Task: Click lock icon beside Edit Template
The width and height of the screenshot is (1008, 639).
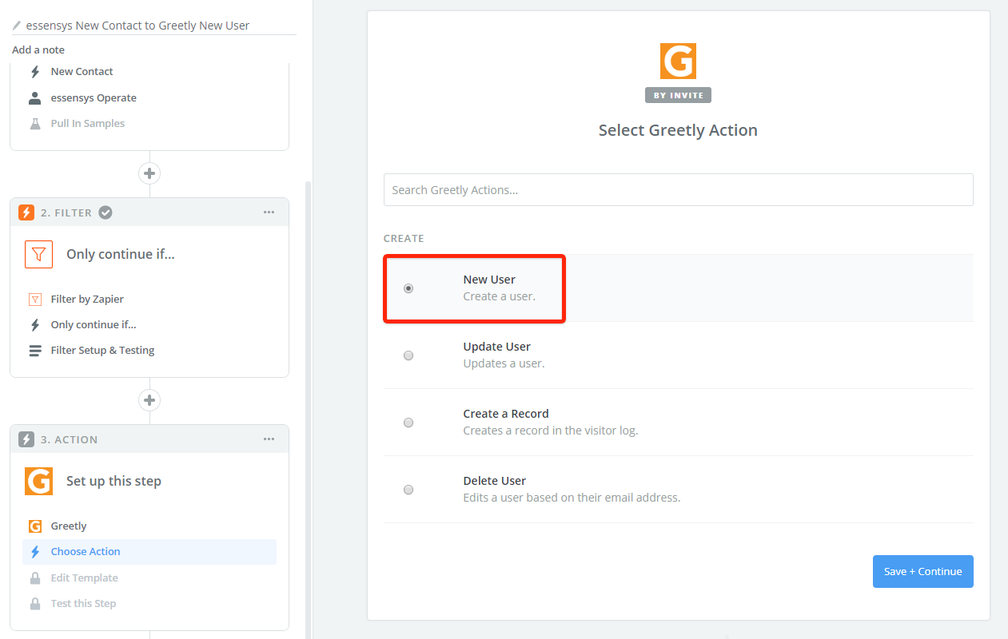Action: (34, 578)
